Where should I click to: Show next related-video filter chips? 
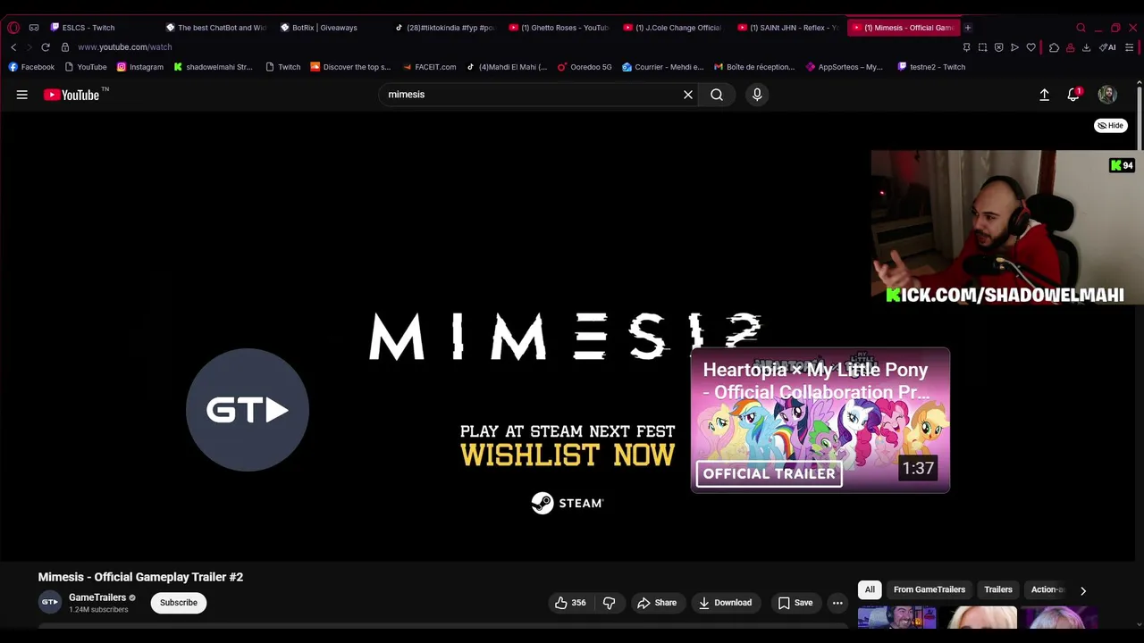click(1083, 590)
